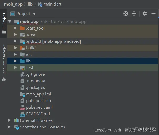The width and height of the screenshot is (159, 135).
Task: Expand the ios folder arrow
Action: pyautogui.click(x=15, y=54)
